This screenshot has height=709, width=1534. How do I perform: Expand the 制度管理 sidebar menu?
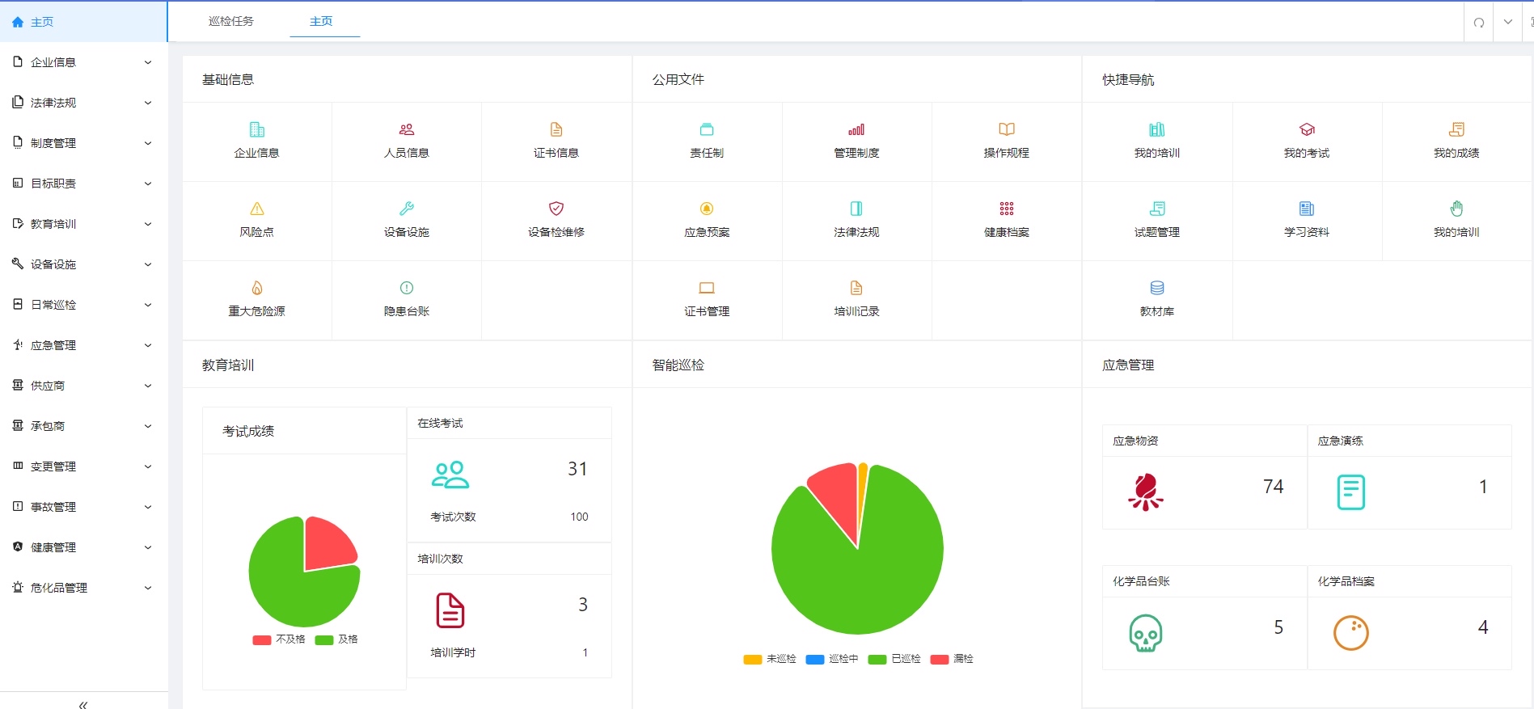84,143
